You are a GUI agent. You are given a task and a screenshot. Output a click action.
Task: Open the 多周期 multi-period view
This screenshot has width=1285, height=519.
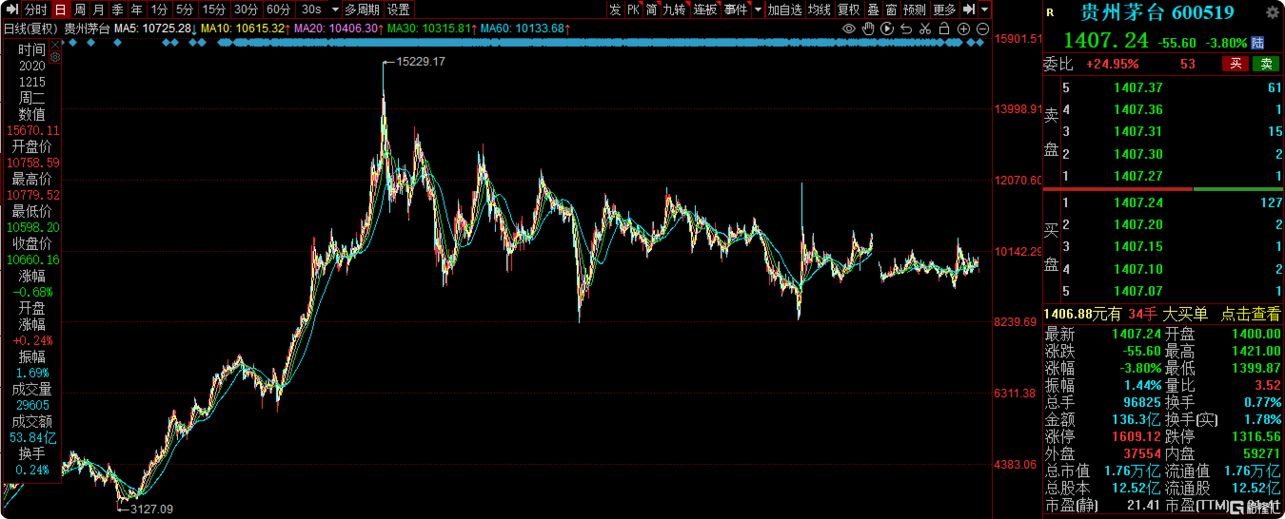coord(362,9)
